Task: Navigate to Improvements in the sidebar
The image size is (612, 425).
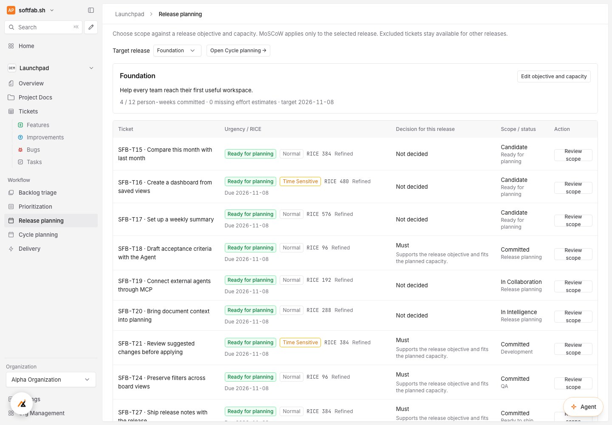Action: coord(45,137)
